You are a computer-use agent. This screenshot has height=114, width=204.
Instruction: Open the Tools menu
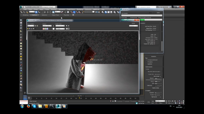tap(30, 9)
